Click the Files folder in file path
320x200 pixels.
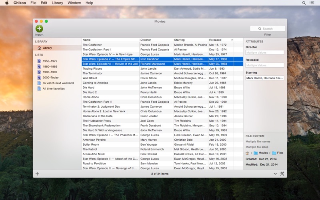(x=278, y=153)
